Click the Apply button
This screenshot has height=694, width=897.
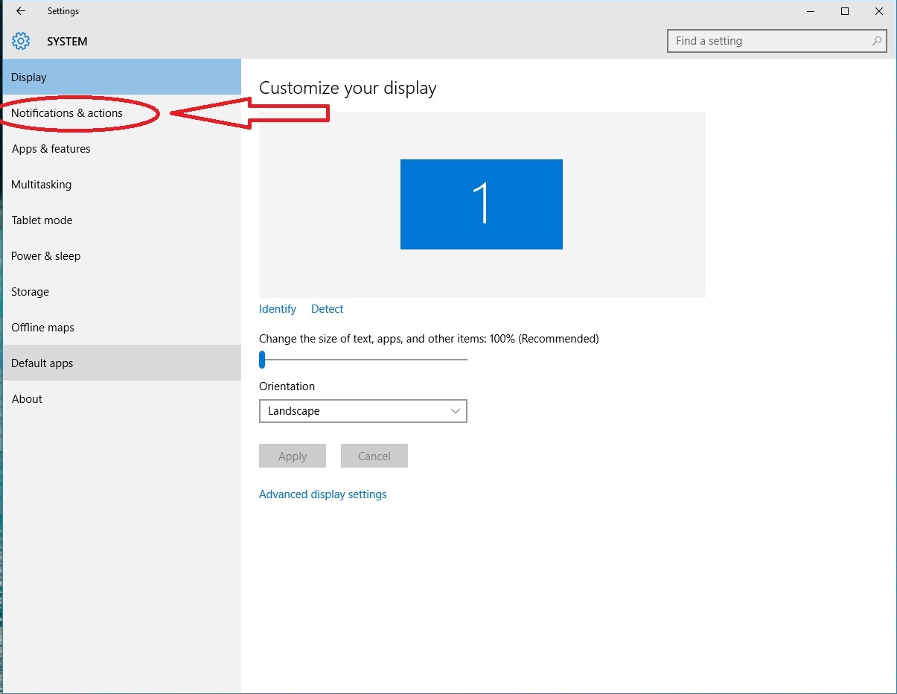click(x=293, y=456)
